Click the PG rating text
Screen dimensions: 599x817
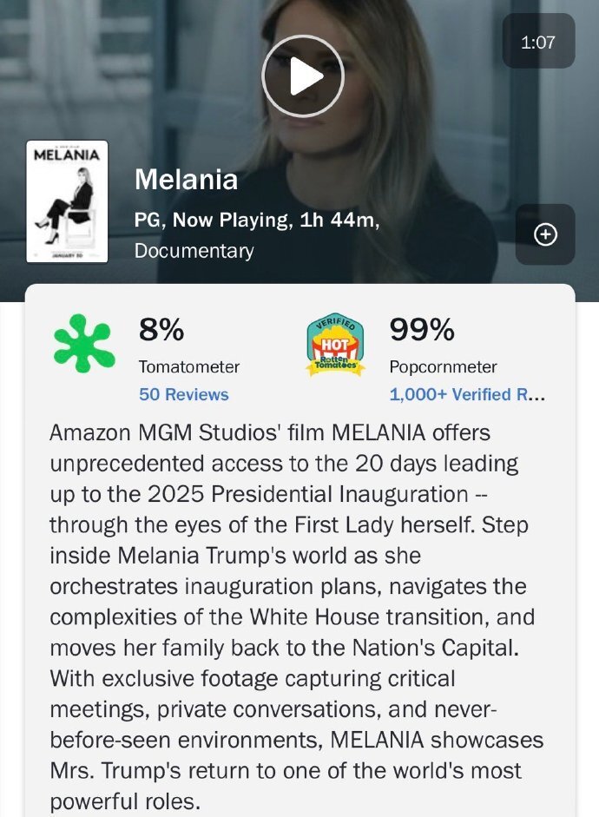148,221
